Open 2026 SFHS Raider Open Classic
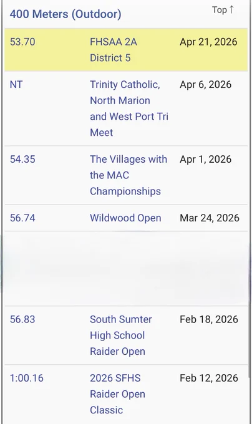This screenshot has height=424, width=252. pos(117,394)
